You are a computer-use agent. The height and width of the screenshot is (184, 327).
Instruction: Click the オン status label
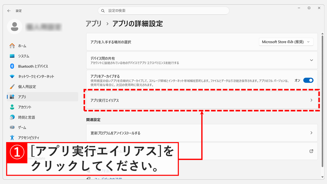tap(297, 80)
